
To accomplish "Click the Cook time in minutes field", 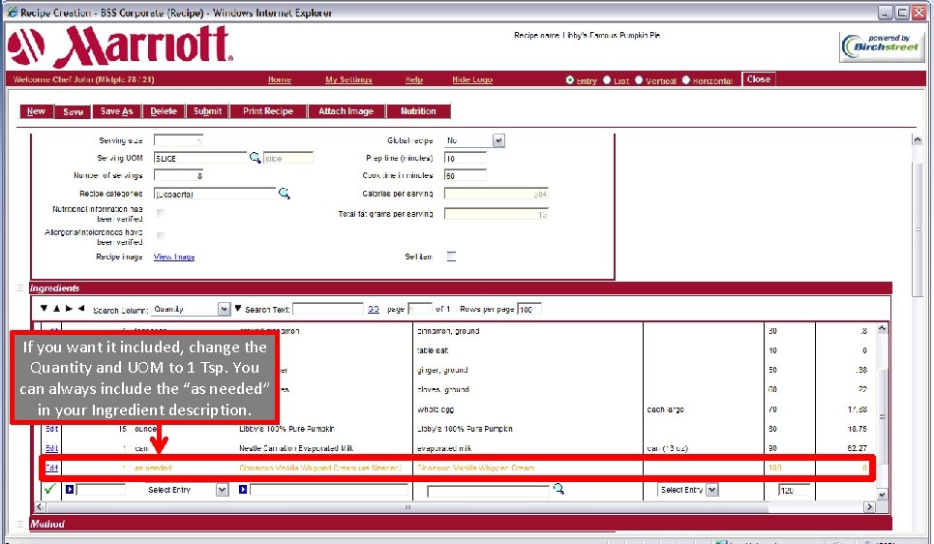I will click(x=466, y=175).
